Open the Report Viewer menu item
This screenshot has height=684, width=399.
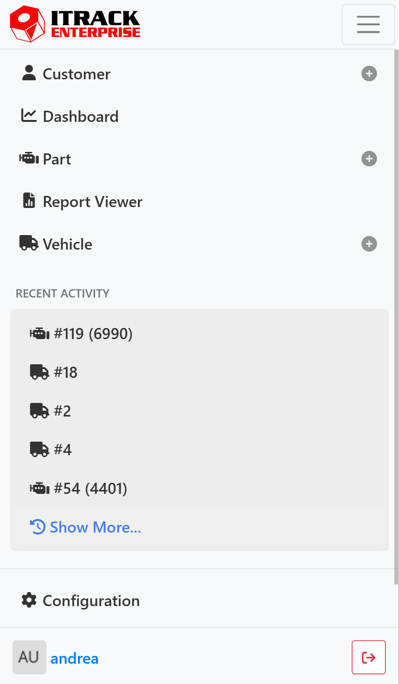point(92,201)
